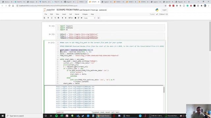Open the Chrome profile avatar
The width and height of the screenshot is (211, 118).
point(205,6)
